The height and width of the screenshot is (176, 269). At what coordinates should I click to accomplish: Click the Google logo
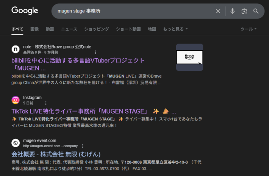[25, 11]
